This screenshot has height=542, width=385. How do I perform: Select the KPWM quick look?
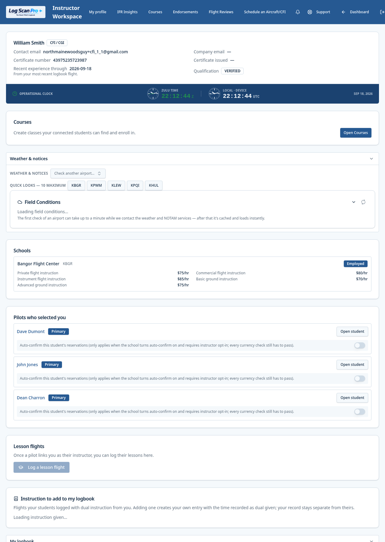[96, 185]
